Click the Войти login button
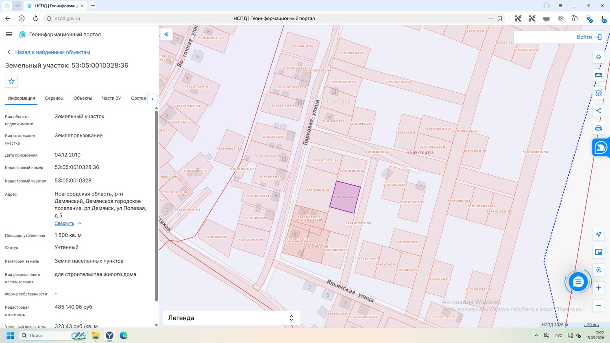The height and width of the screenshot is (343, 610). pyautogui.click(x=589, y=37)
